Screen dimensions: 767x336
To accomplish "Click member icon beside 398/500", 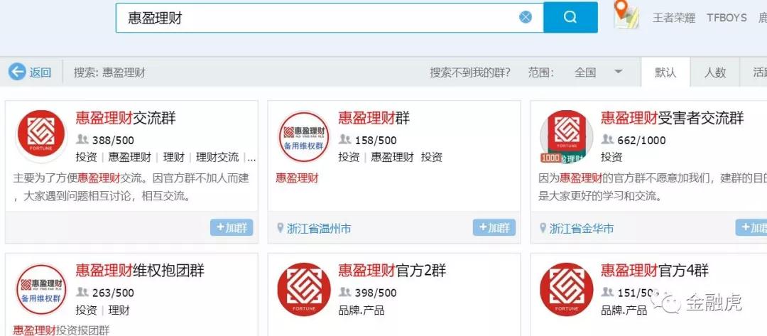I will tap(345, 293).
